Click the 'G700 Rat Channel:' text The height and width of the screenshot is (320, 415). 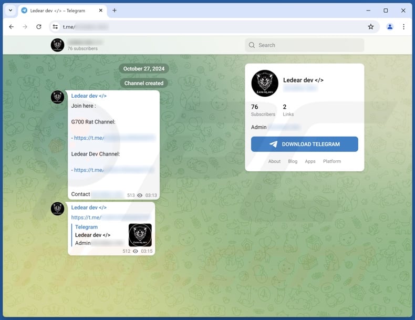[93, 122]
